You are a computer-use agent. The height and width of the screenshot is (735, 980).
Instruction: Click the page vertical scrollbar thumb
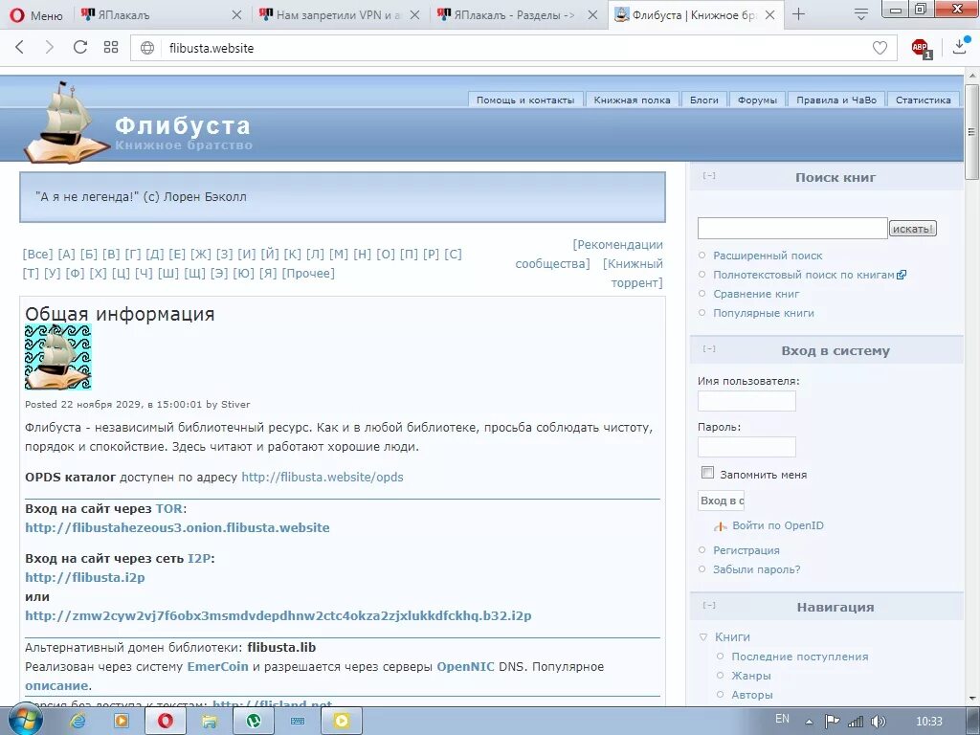click(x=972, y=132)
